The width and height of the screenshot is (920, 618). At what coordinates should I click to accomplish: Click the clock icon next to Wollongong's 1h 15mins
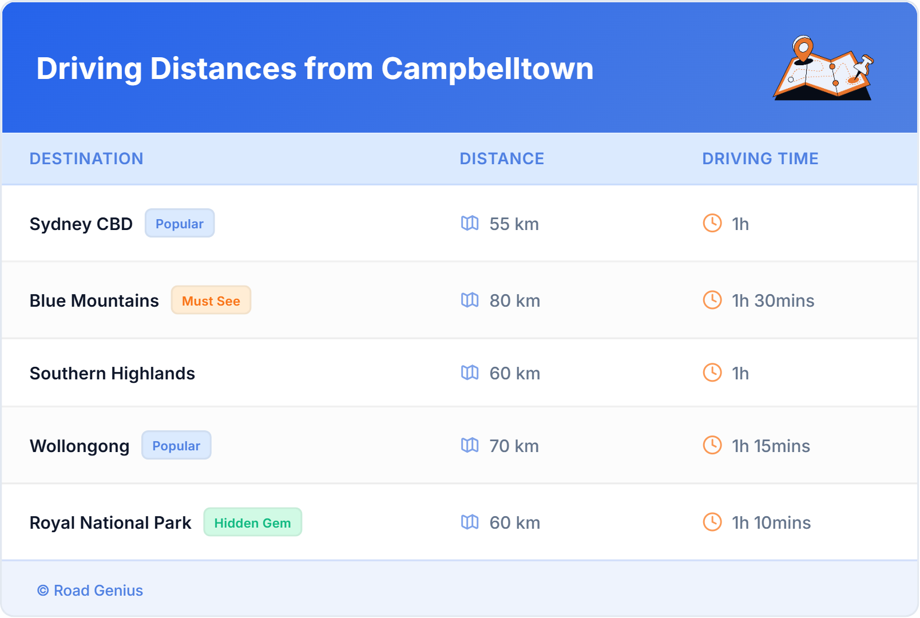pyautogui.click(x=712, y=446)
